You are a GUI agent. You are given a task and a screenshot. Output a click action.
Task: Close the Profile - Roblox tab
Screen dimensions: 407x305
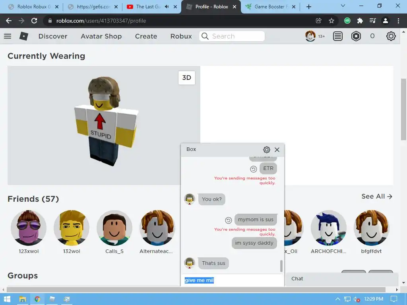[x=235, y=7]
